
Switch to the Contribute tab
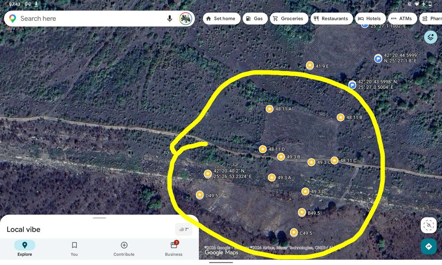[x=124, y=248]
